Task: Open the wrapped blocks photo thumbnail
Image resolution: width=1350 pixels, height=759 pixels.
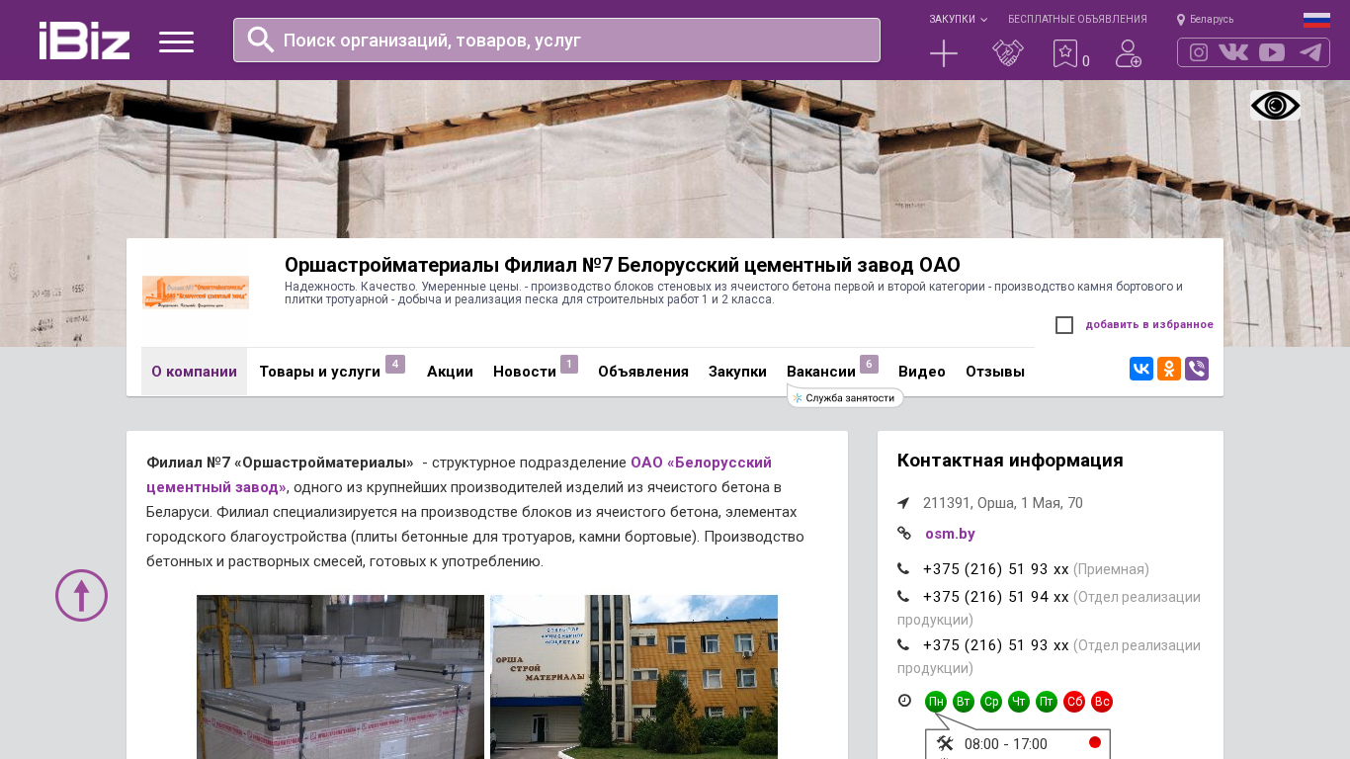Action: point(340,677)
